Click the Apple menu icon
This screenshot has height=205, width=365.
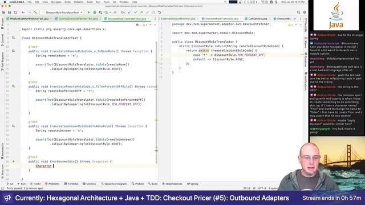tap(5, 2)
